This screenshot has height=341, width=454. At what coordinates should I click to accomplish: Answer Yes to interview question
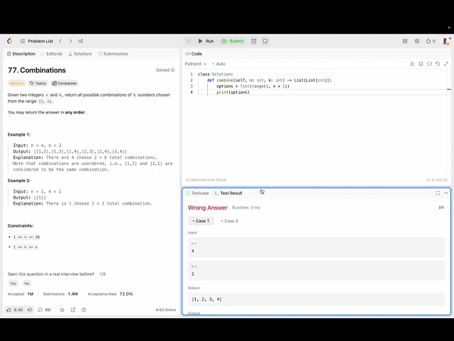[13, 283]
